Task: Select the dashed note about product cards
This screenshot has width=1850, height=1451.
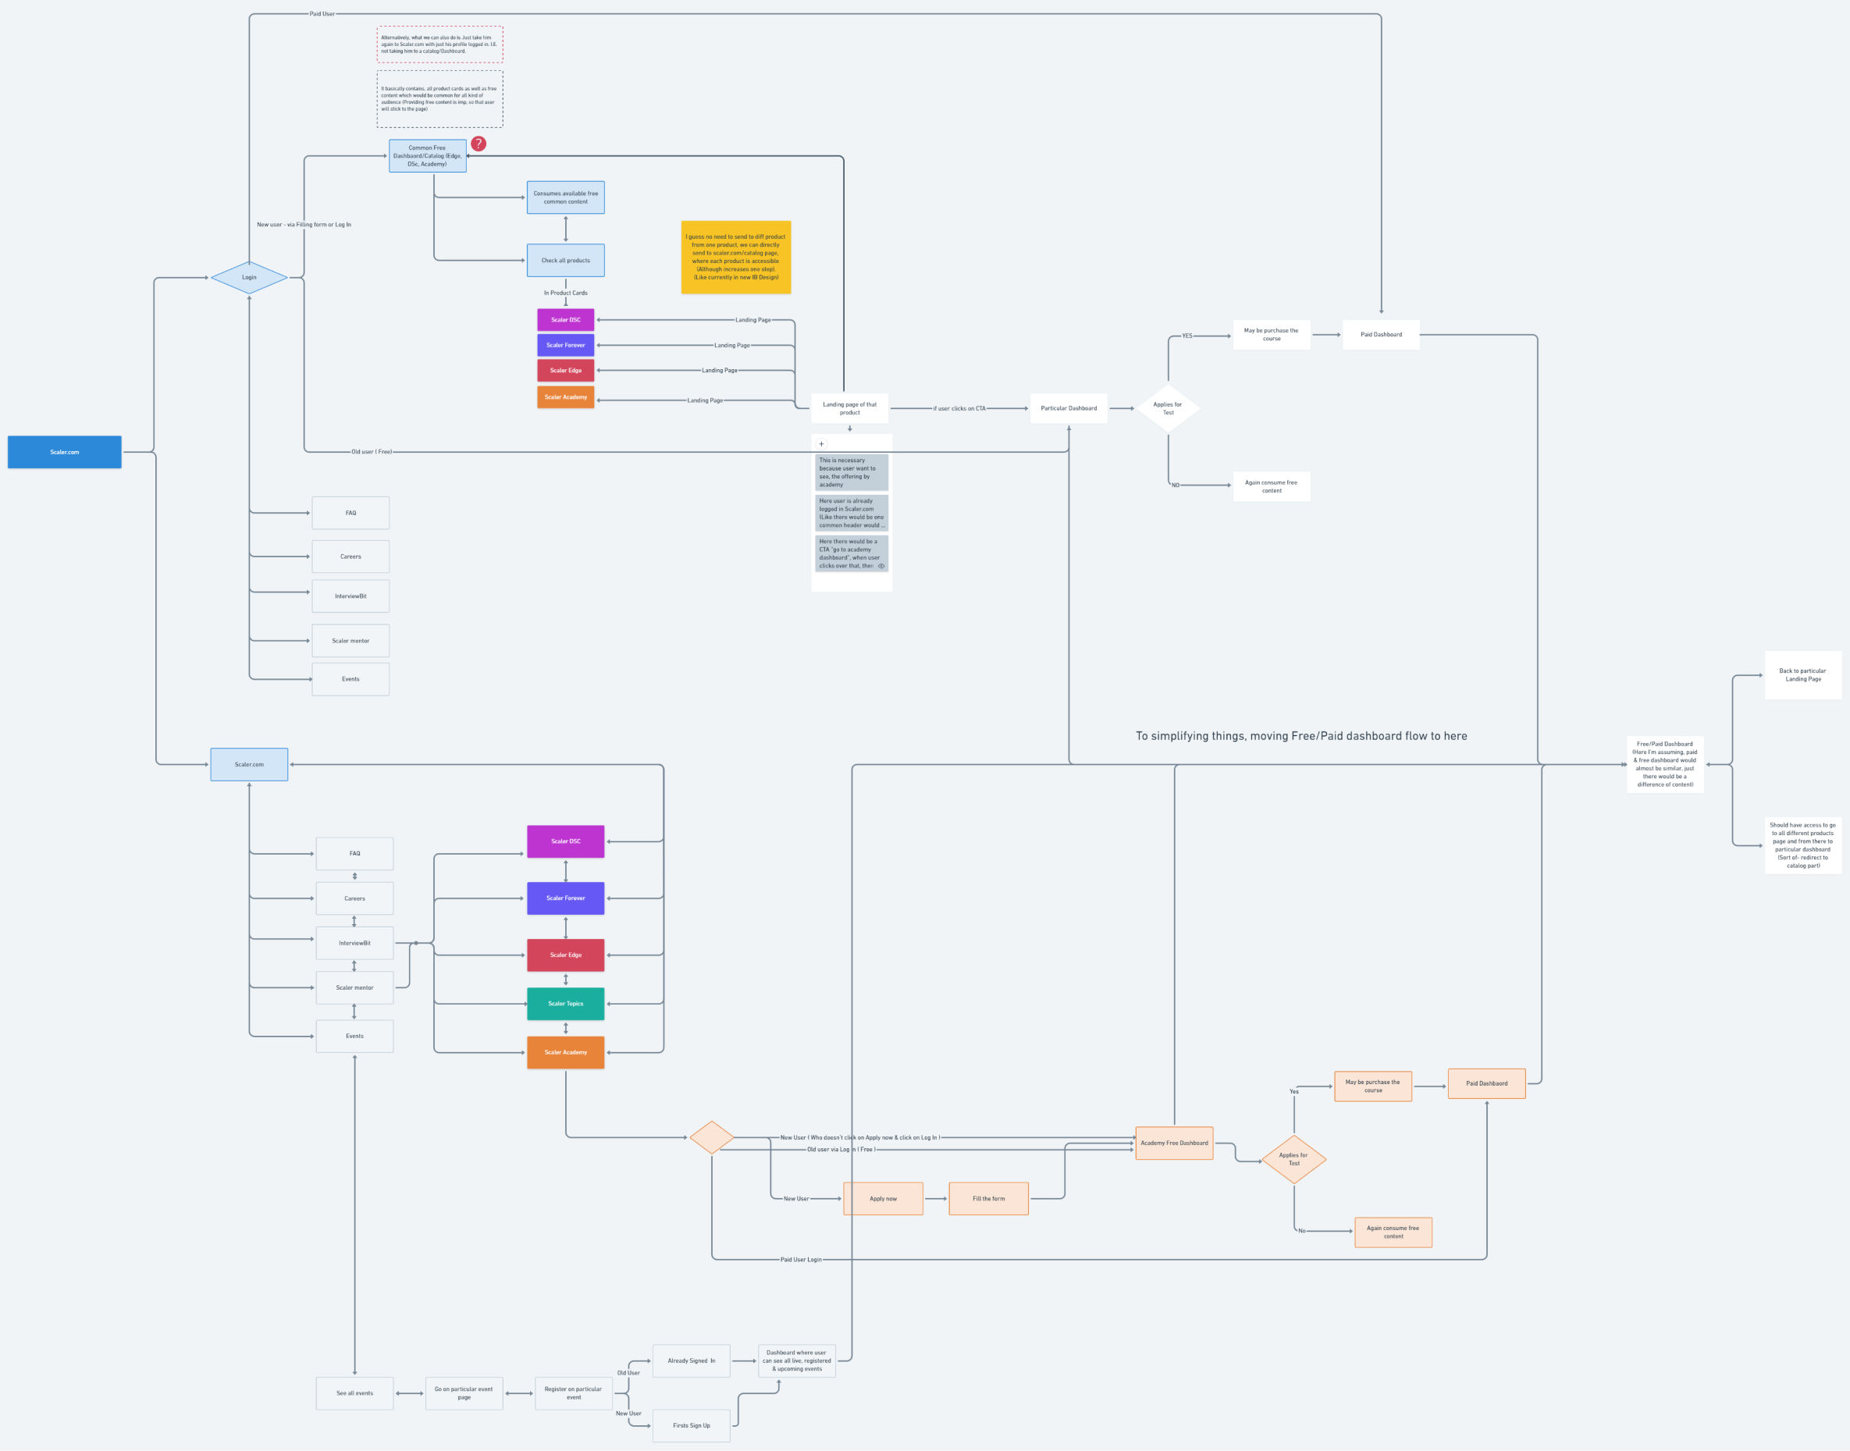Action: 440,98
